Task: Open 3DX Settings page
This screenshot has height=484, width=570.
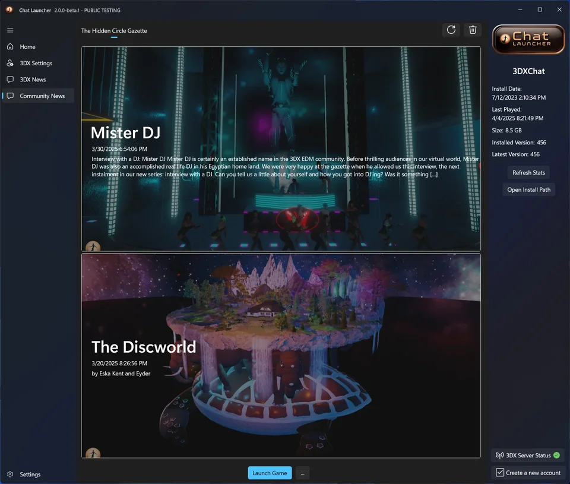Action: [x=38, y=63]
